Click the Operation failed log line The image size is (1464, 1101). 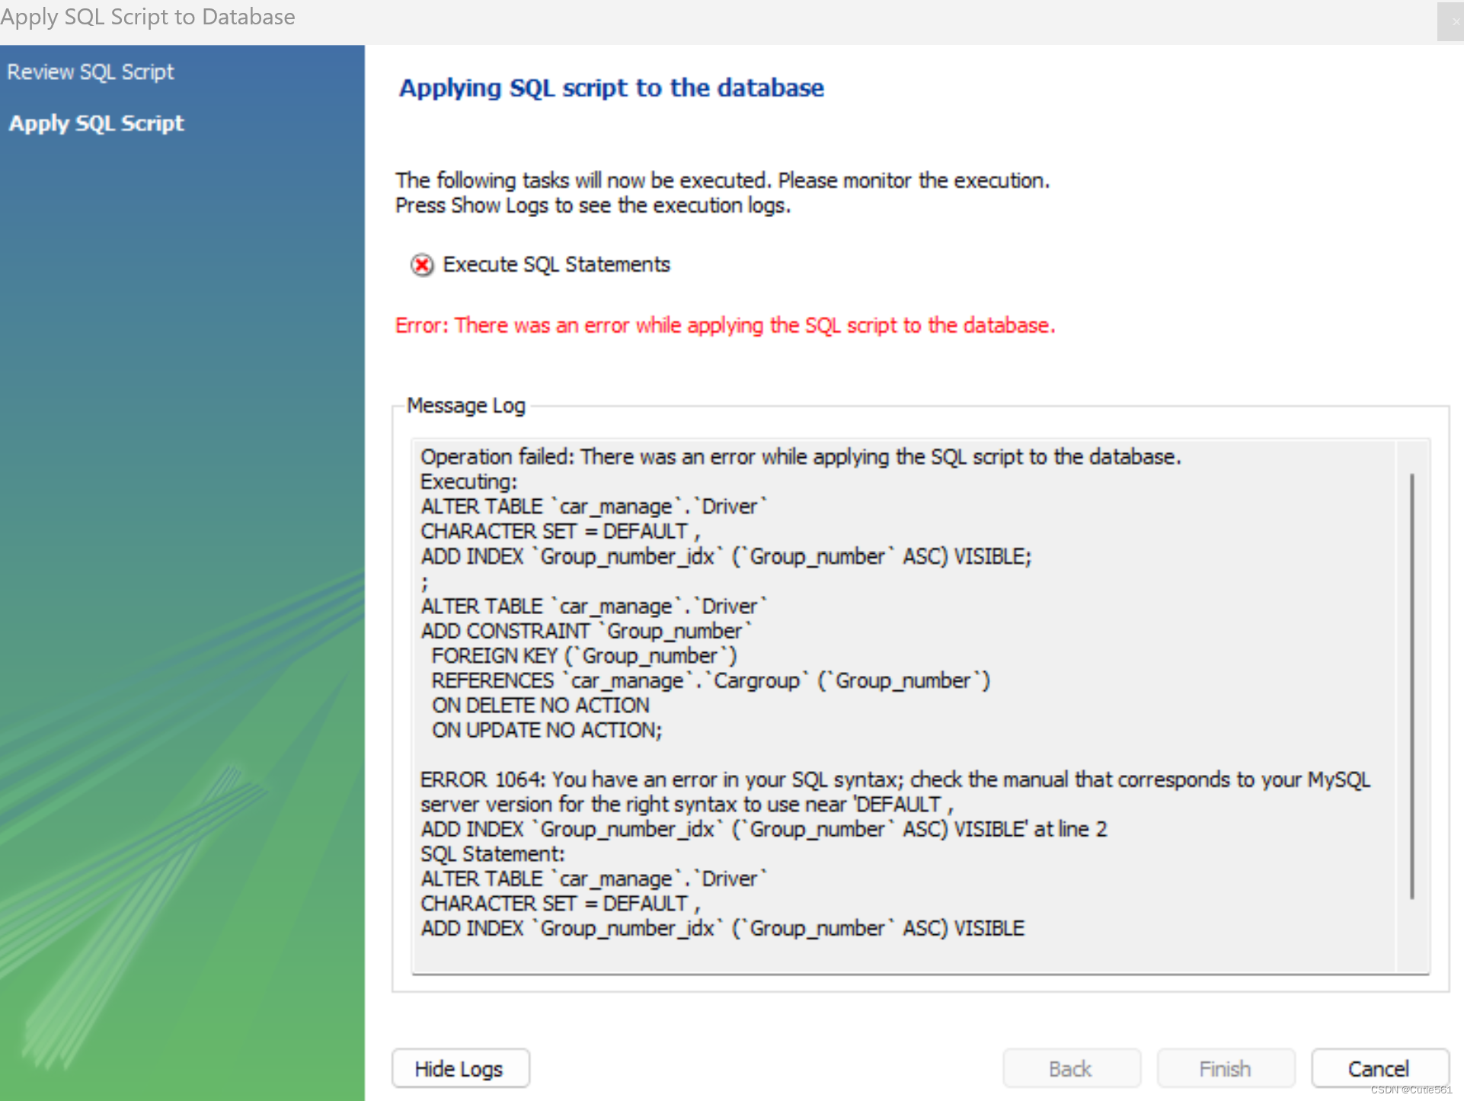[x=800, y=456]
